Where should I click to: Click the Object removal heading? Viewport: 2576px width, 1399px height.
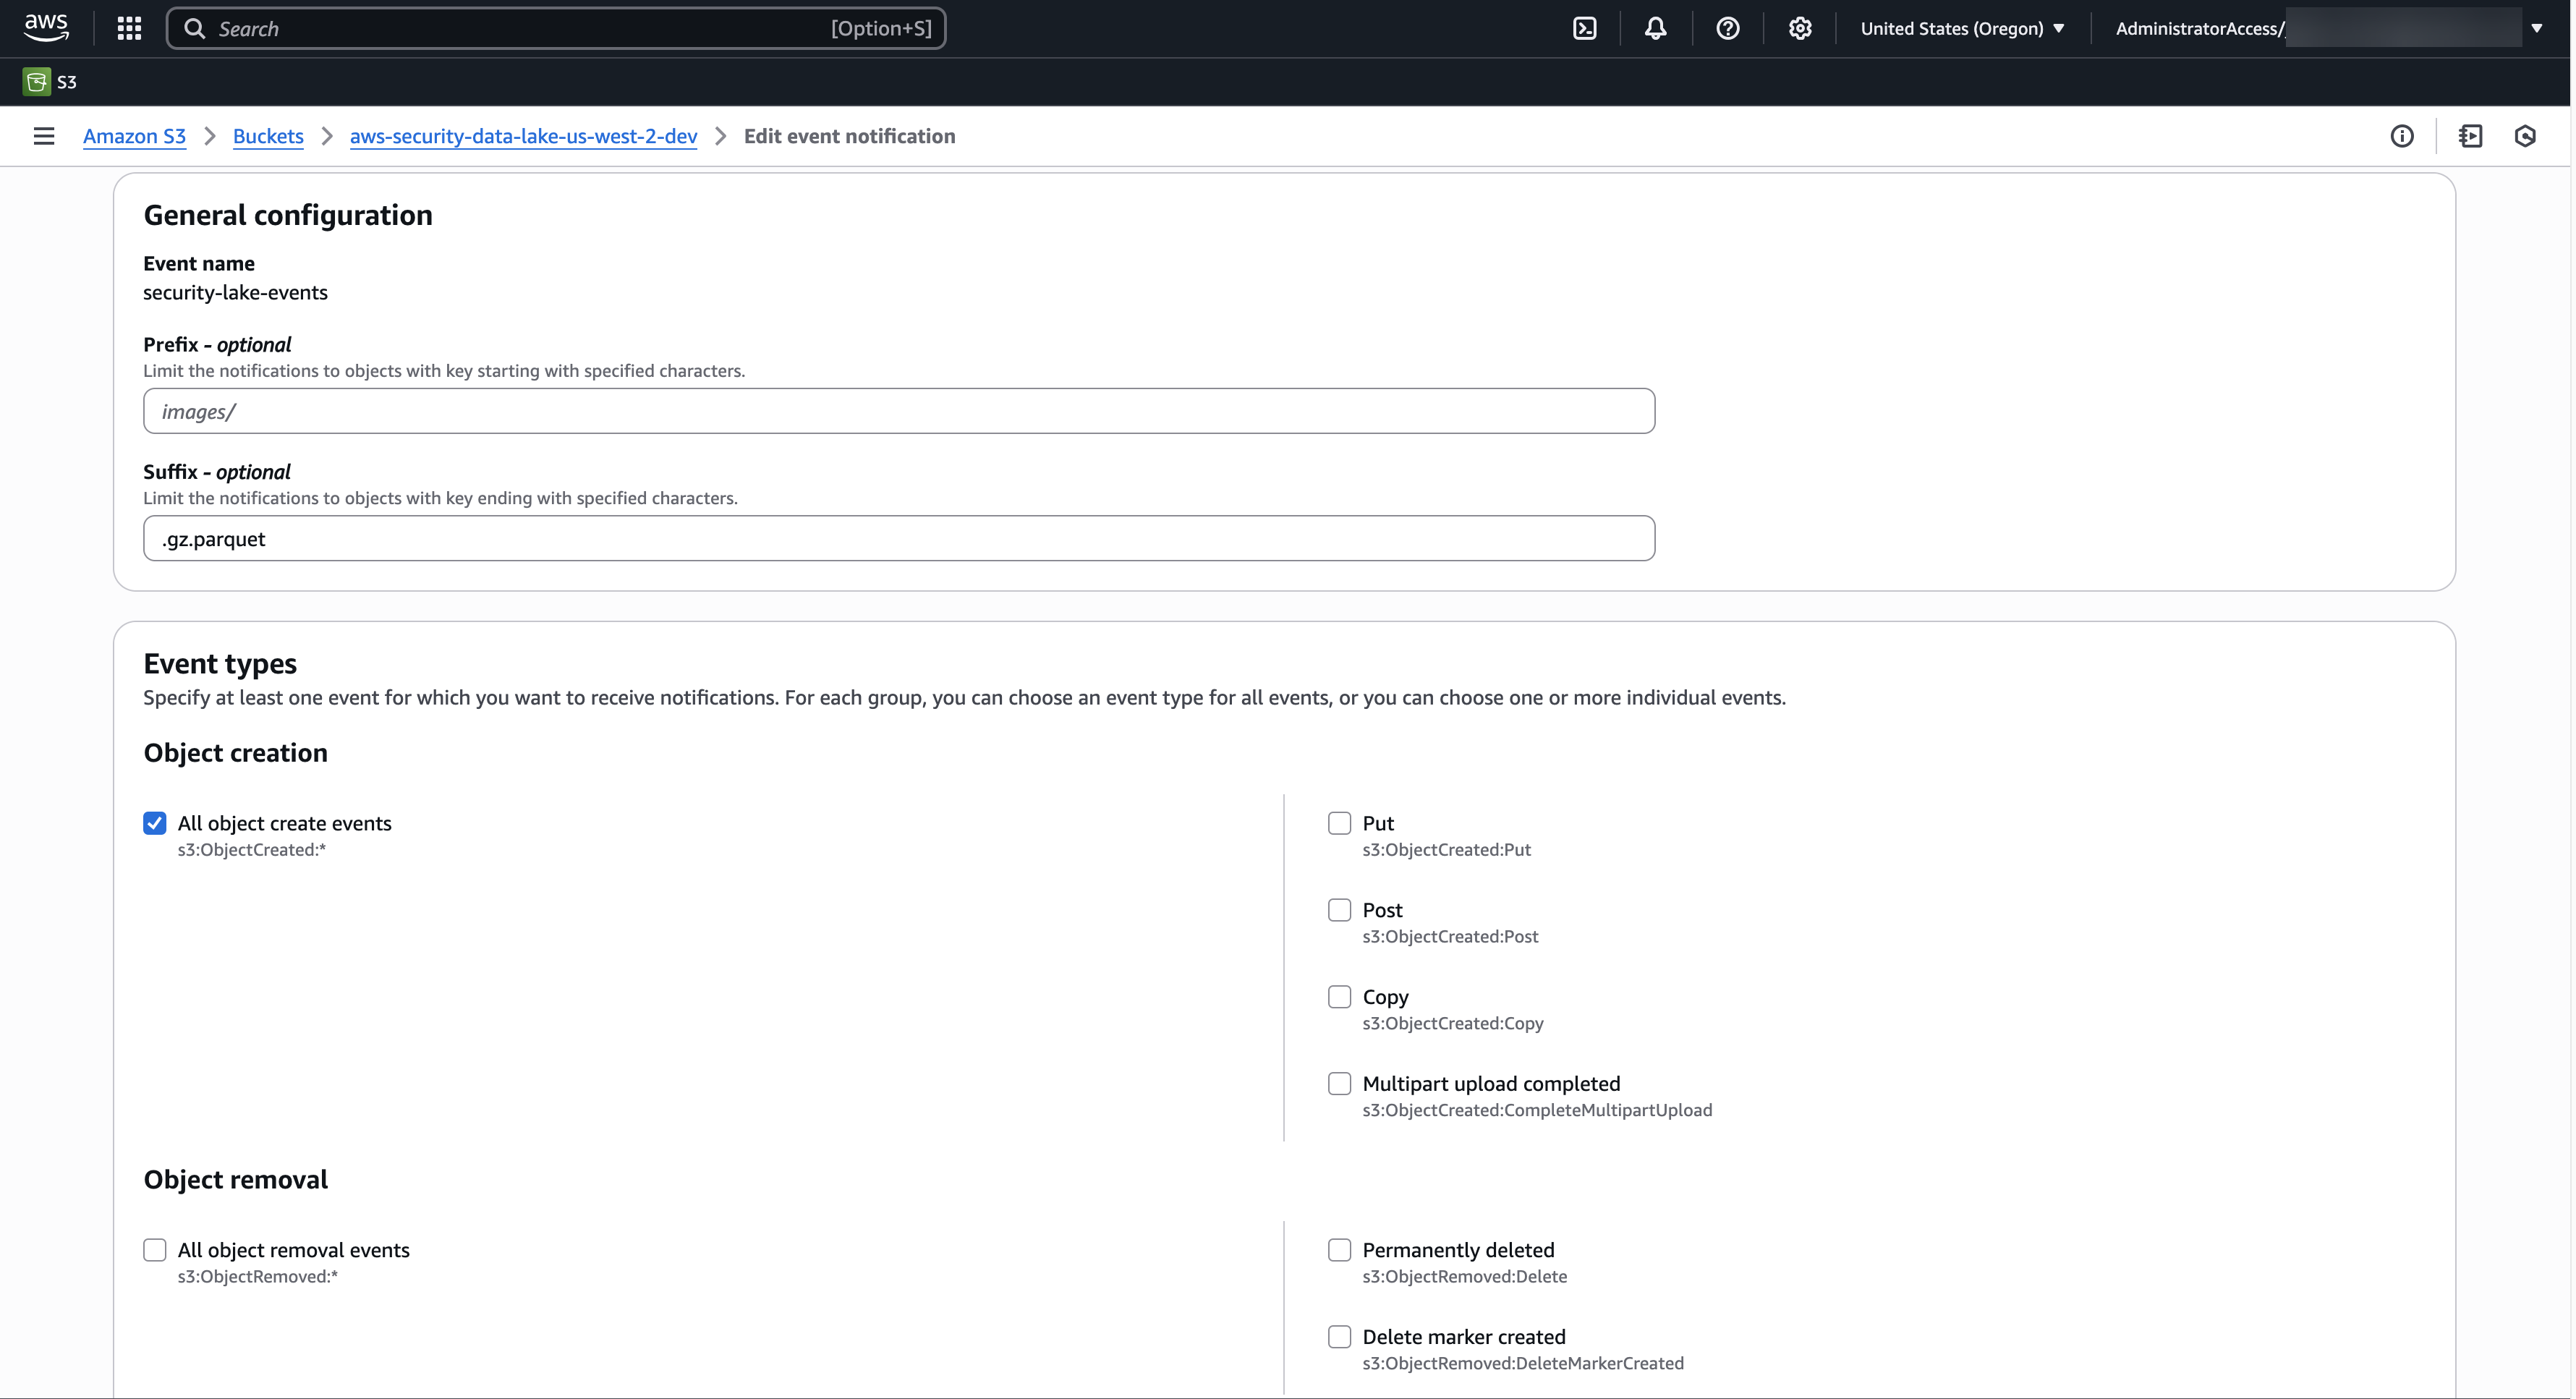pyautogui.click(x=235, y=1179)
